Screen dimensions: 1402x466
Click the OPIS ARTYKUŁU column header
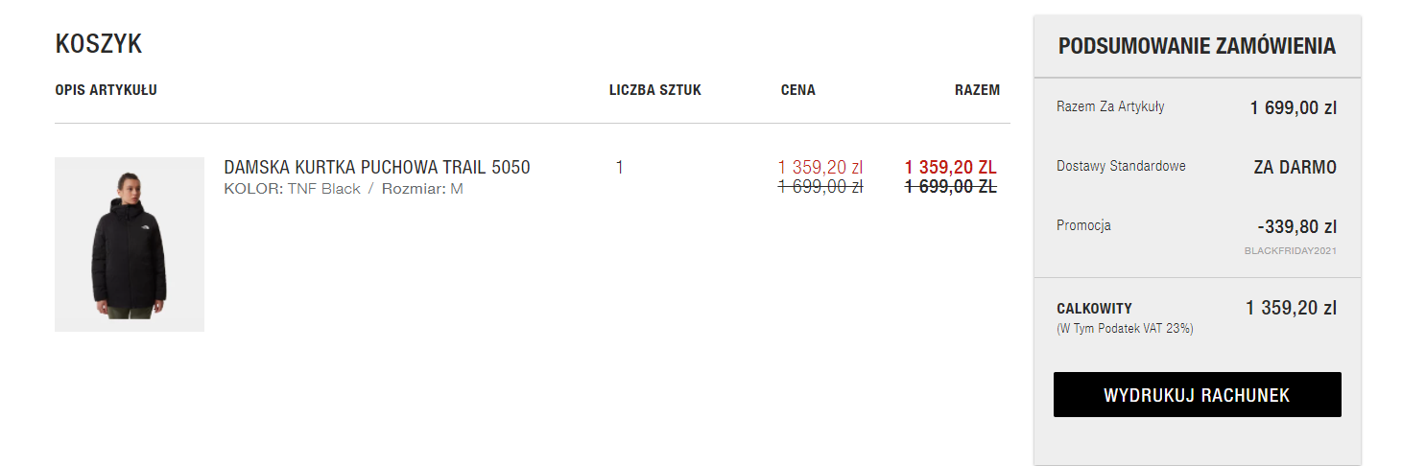tap(107, 90)
